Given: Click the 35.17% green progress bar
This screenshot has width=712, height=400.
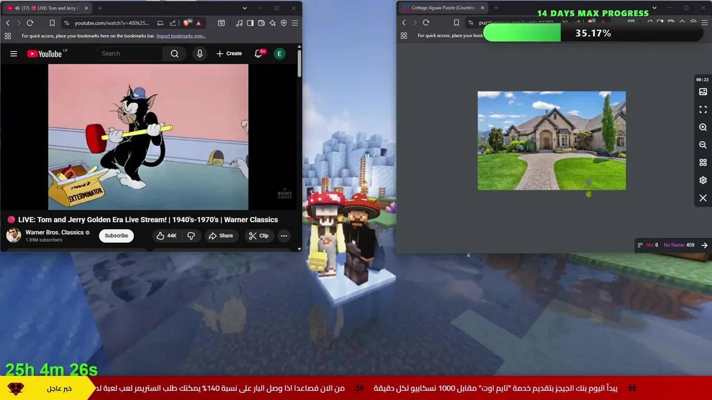Looking at the screenshot, I should [x=594, y=33].
